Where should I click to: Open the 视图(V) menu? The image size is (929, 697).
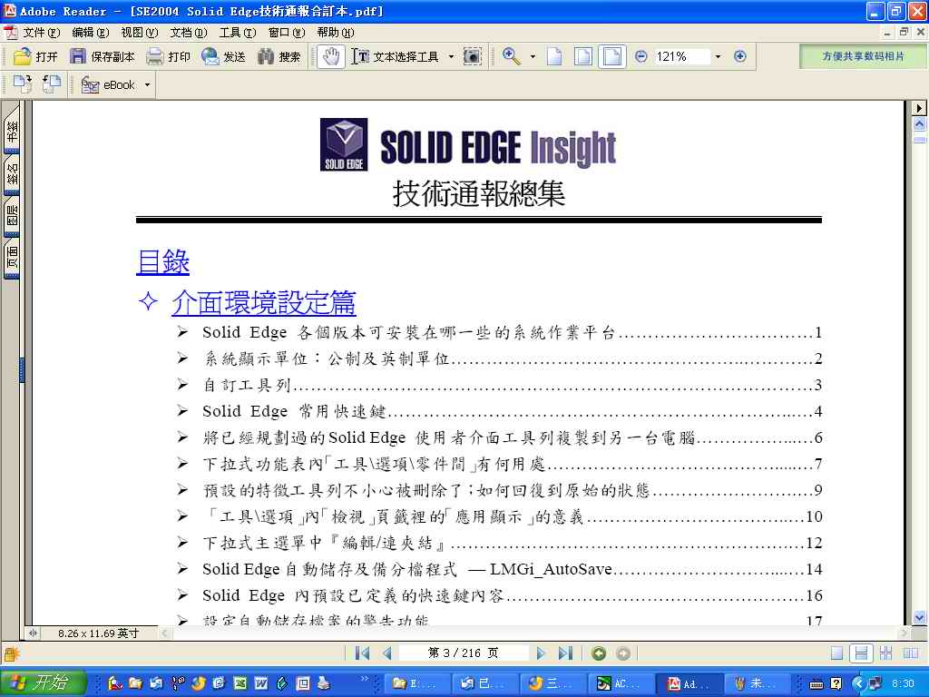click(139, 32)
